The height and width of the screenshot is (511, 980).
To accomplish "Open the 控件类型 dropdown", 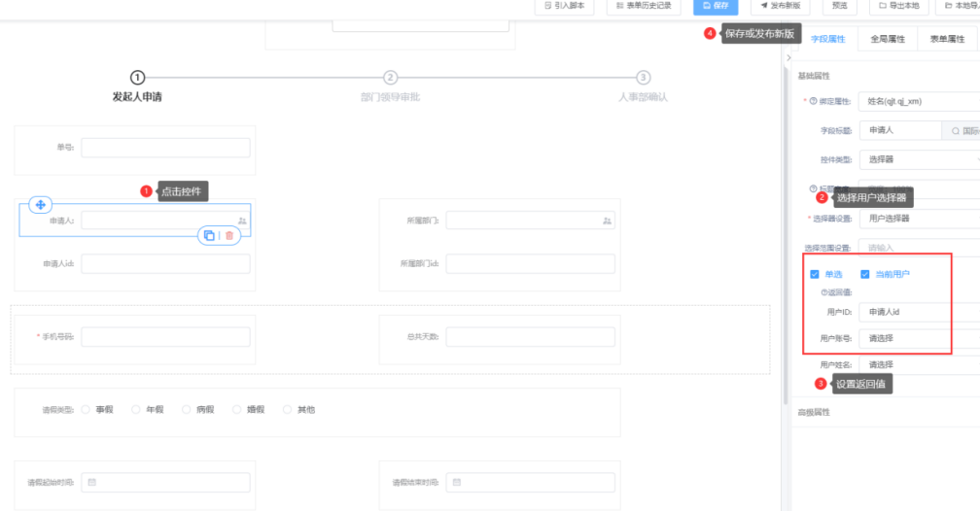I will (919, 158).
